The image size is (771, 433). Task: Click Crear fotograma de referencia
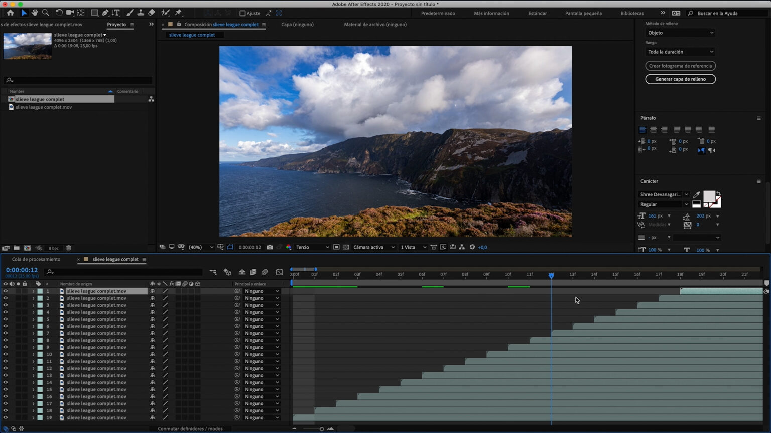click(x=680, y=66)
